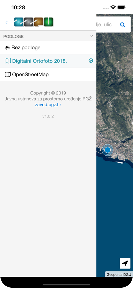The height and width of the screenshot is (288, 133).
Task: Click the crossed-eye icon beside Bez podloge
Action: point(7,48)
